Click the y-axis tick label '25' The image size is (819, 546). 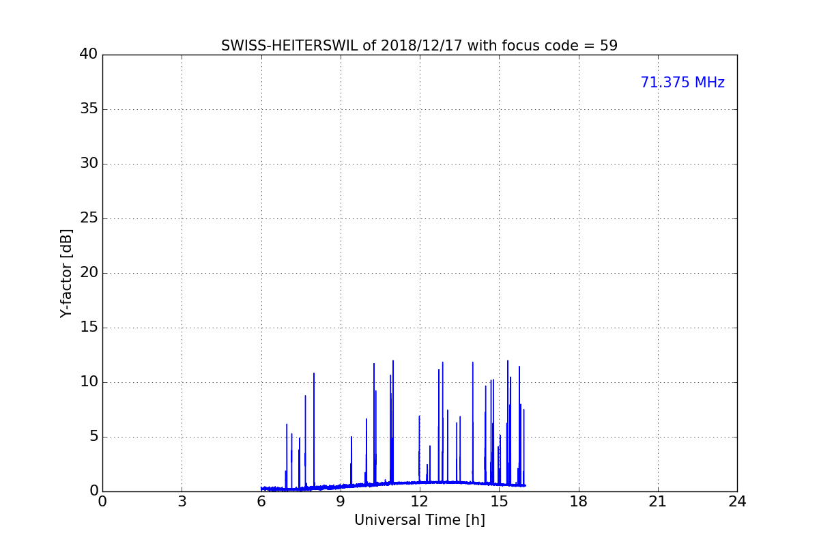89,218
